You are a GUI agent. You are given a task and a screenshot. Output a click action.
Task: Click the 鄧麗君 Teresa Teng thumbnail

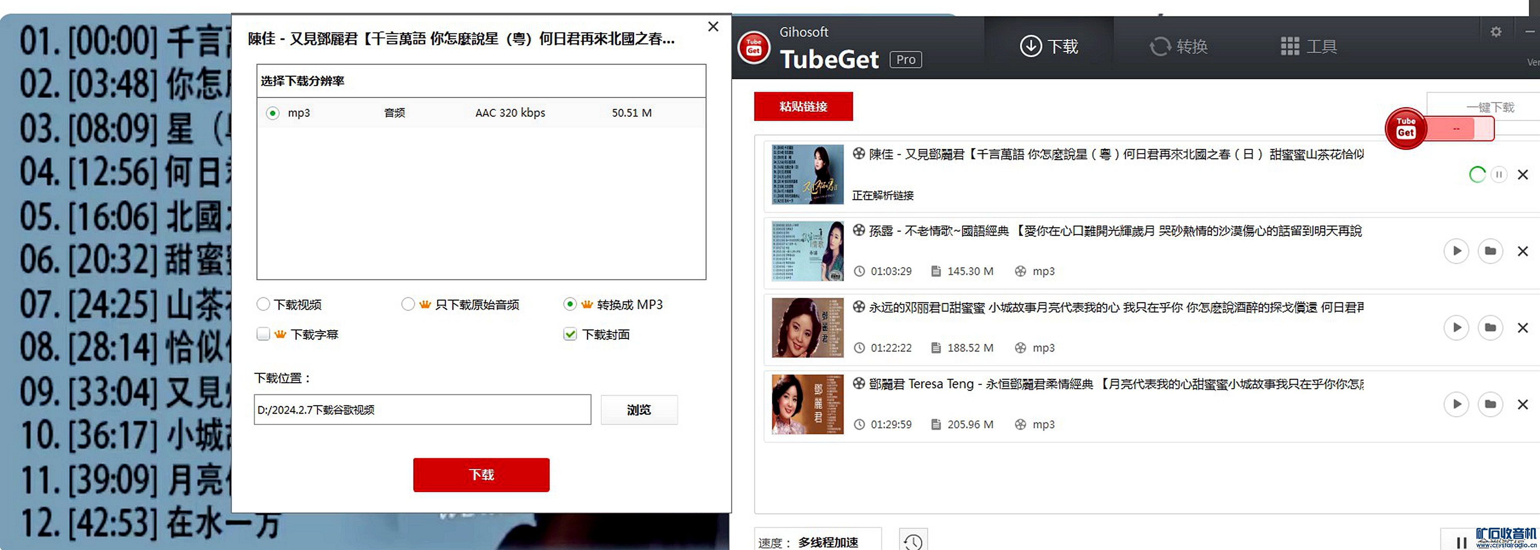(808, 404)
